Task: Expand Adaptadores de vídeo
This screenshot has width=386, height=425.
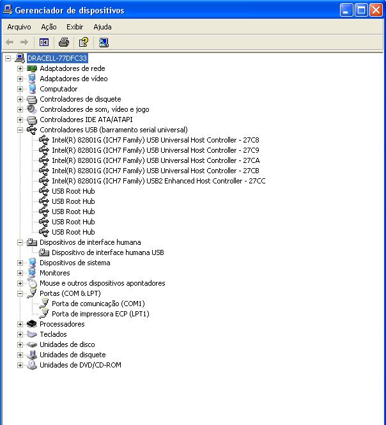Action: point(20,79)
